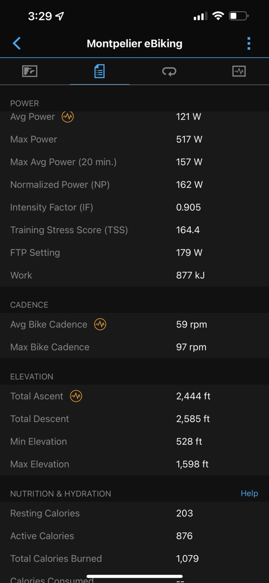Image resolution: width=269 pixels, height=583 pixels.
Task: Tap the Total Calories Burned row
Action: (x=134, y=559)
